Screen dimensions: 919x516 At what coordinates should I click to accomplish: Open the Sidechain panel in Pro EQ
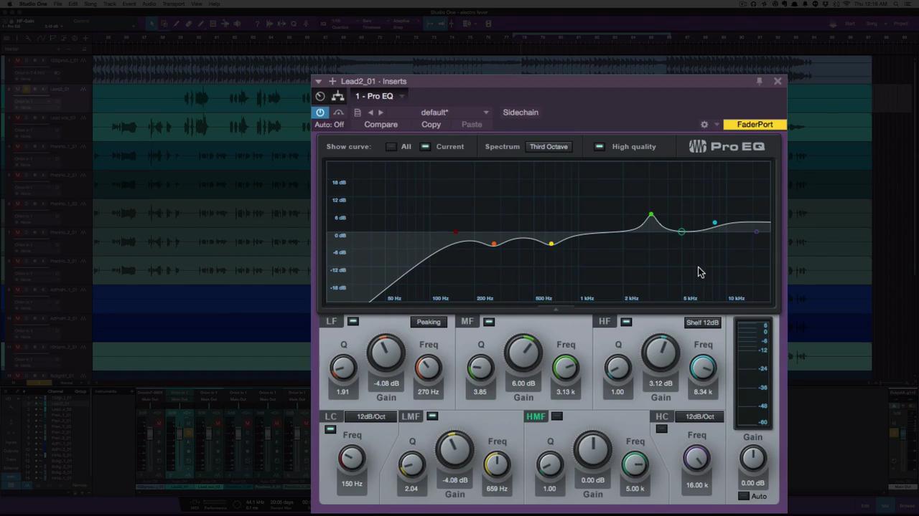pyautogui.click(x=521, y=112)
